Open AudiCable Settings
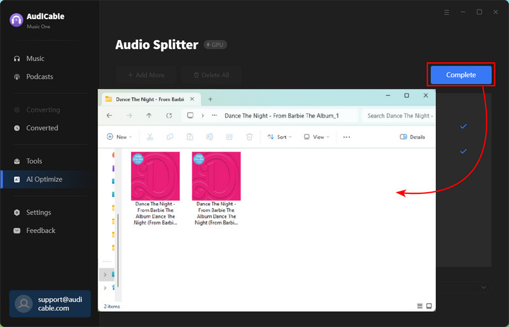The image size is (509, 327). 39,212
